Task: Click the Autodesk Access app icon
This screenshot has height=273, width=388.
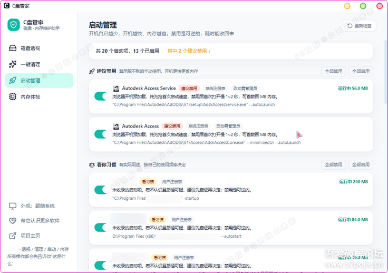Action: point(116,126)
